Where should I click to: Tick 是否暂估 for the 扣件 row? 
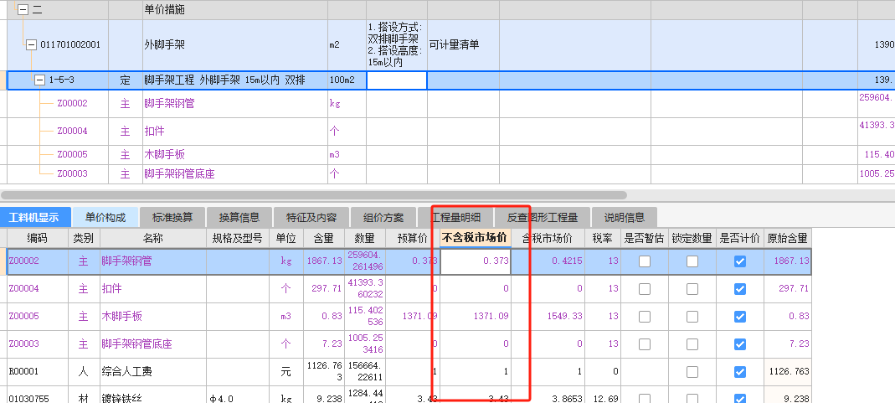645,289
